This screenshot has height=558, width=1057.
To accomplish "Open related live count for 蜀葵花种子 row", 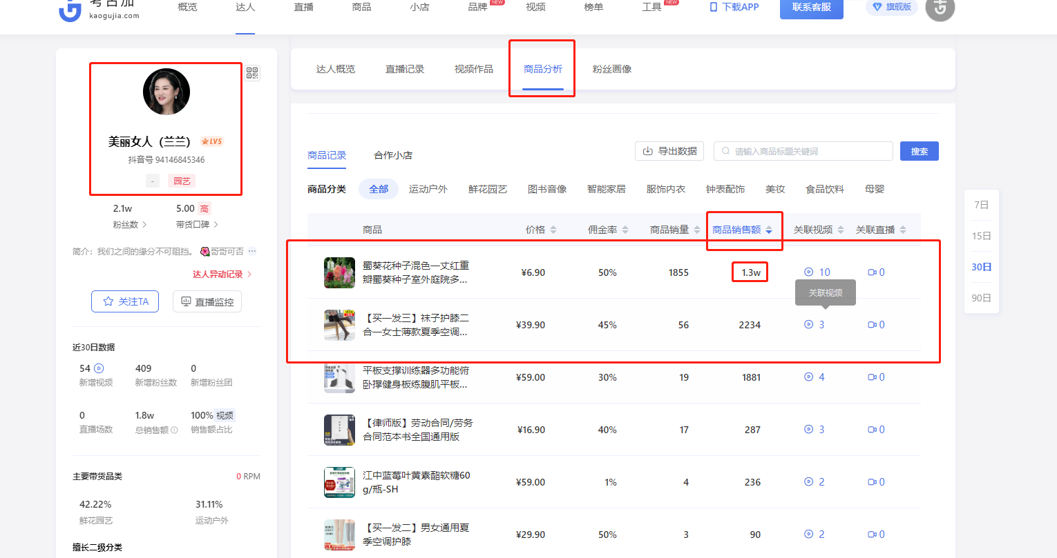I will 876,272.
